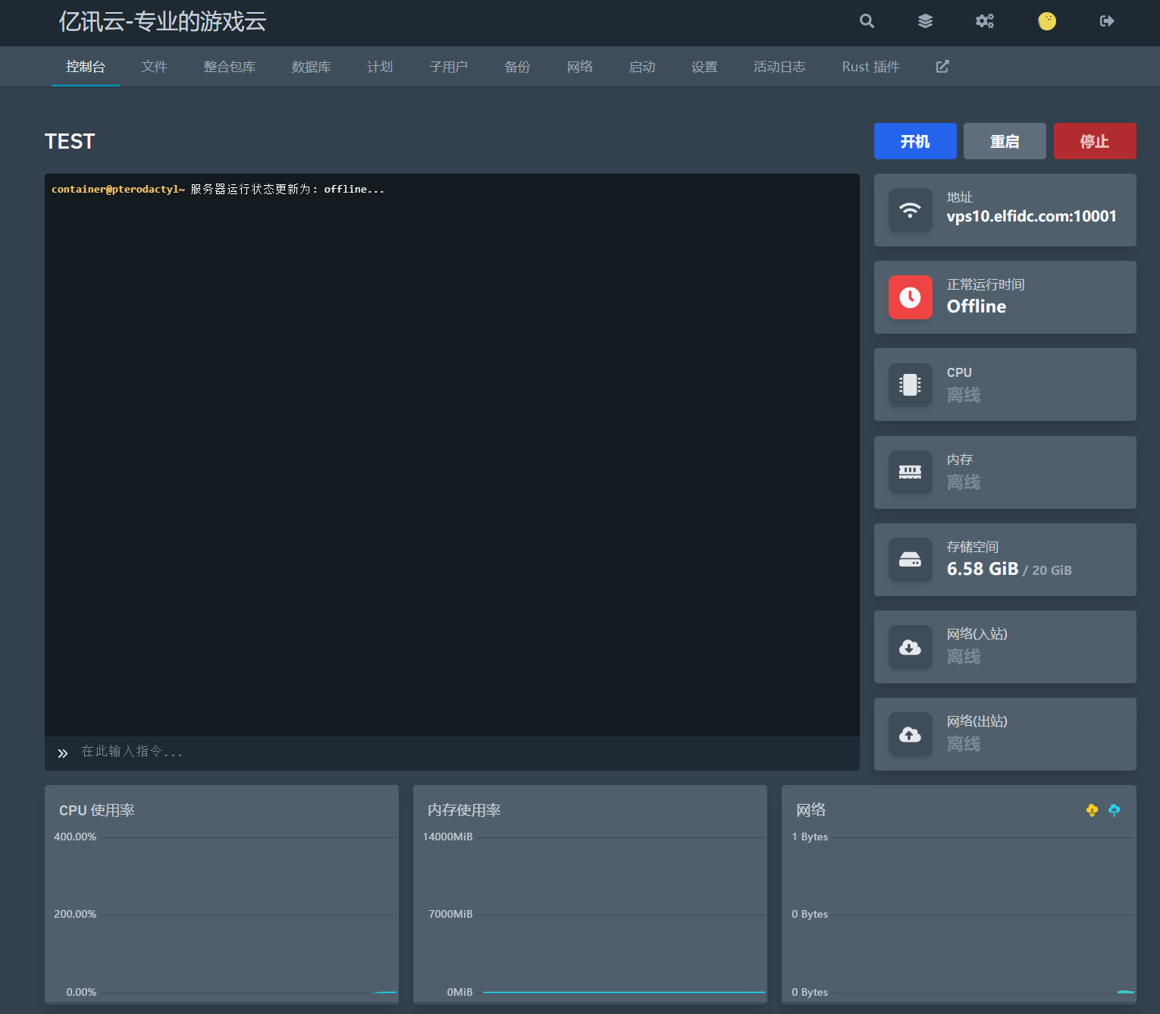Click the 200.00% axis label

pos(75,914)
